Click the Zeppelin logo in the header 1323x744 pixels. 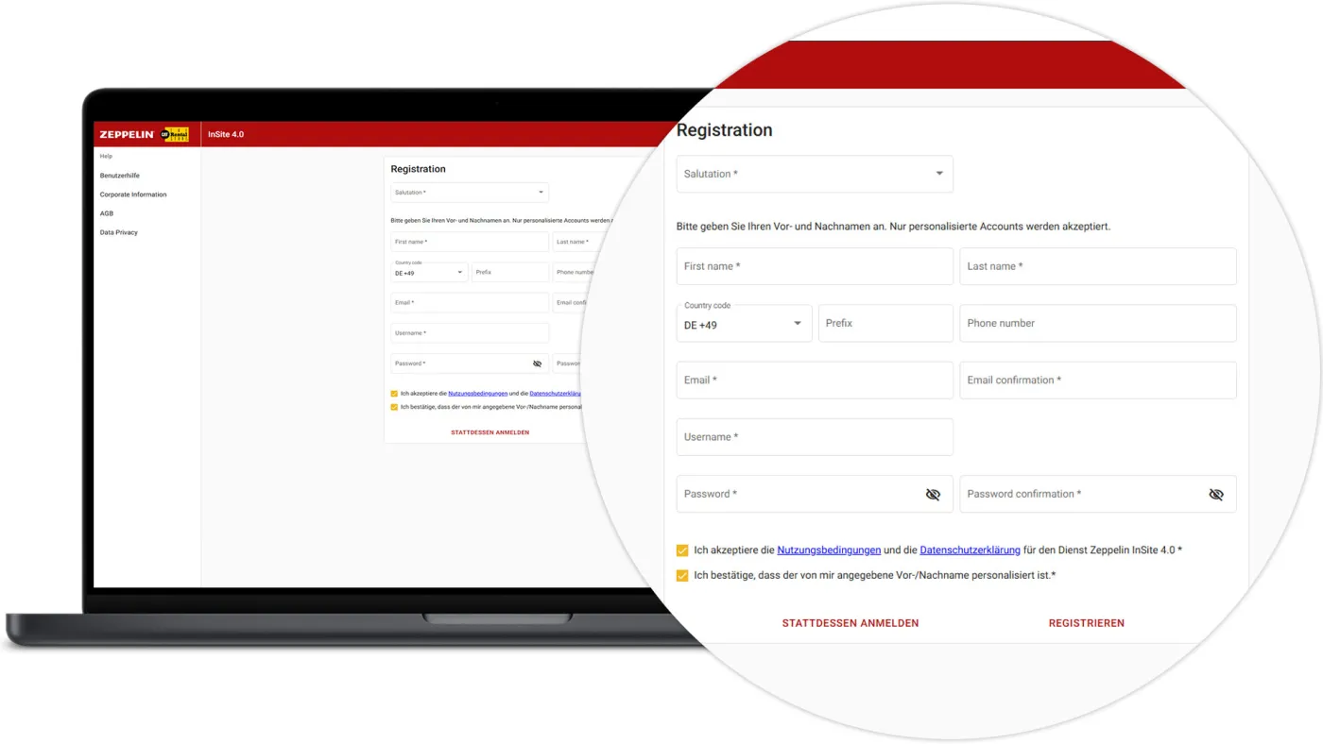click(x=127, y=133)
